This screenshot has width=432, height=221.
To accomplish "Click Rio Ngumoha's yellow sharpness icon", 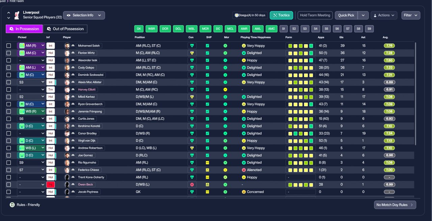I will [207, 163].
